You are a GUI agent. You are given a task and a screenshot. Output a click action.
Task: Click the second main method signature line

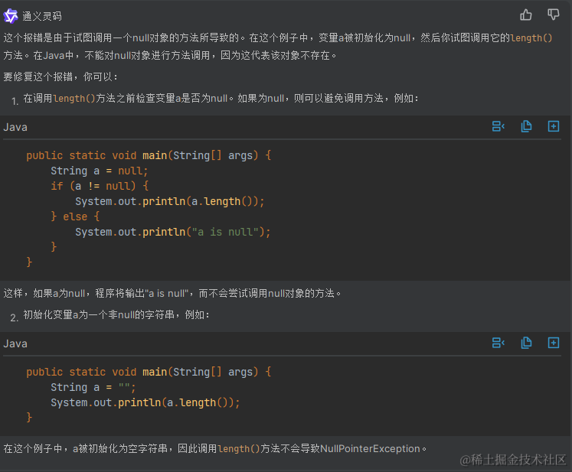pyautogui.click(x=149, y=372)
